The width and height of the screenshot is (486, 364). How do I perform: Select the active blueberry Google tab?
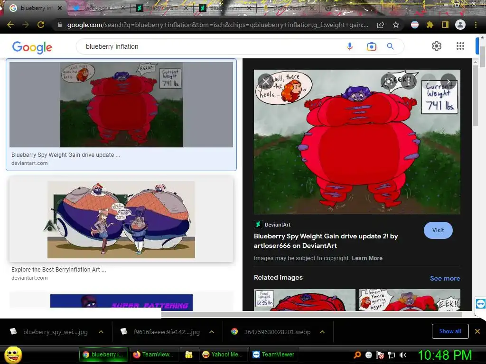click(34, 8)
